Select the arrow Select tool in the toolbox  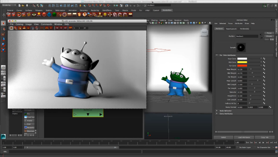(3, 23)
